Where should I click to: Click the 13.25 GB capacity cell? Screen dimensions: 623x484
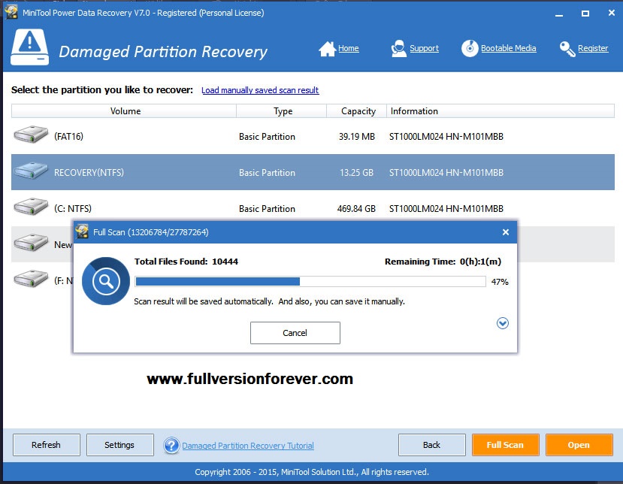[356, 173]
